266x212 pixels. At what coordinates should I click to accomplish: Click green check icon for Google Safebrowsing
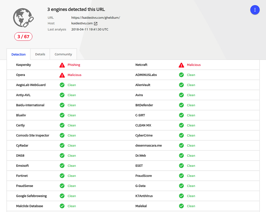62,196
